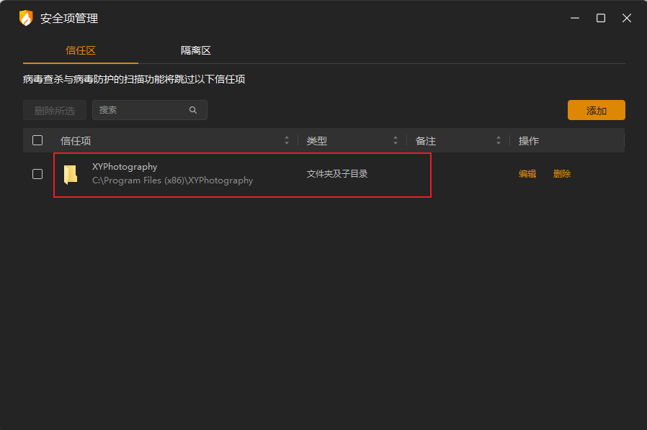Focus the 搜索 input field
Viewport: 647px width, 430px height.
(140, 110)
